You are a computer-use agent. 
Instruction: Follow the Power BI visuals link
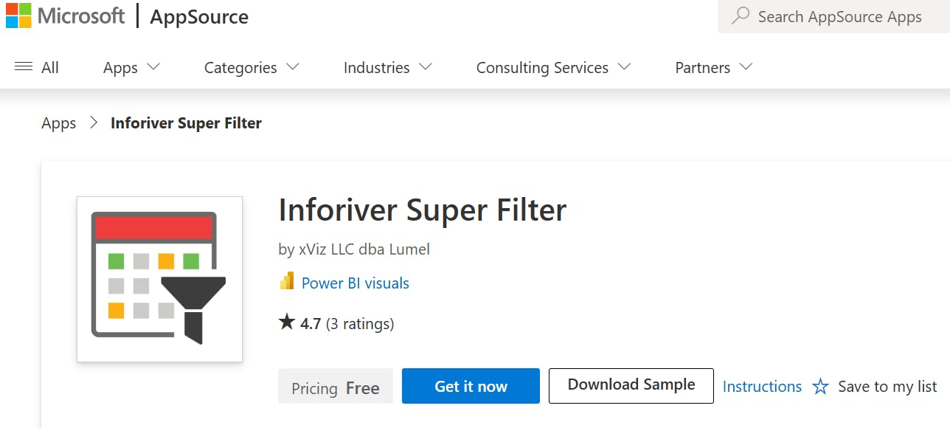tap(356, 283)
